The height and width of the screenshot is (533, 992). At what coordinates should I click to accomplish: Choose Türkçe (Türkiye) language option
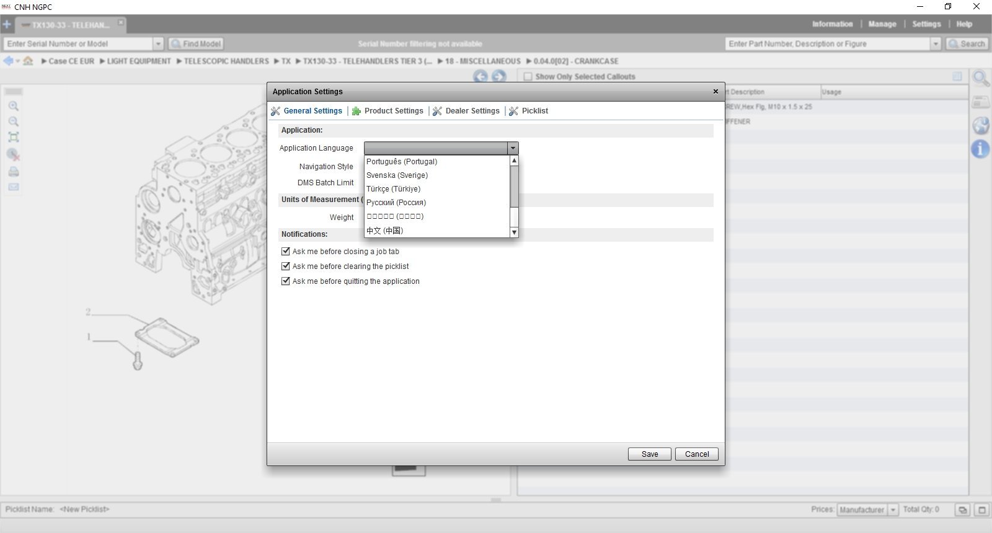click(x=437, y=189)
